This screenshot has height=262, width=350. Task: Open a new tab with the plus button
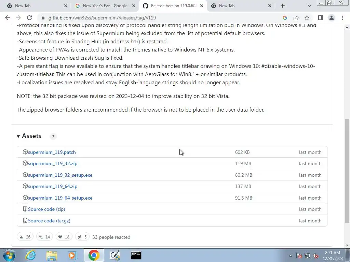pyautogui.click(x=283, y=6)
